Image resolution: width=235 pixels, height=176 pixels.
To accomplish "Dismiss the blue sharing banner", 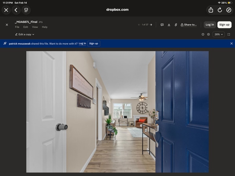I will [231, 43].
